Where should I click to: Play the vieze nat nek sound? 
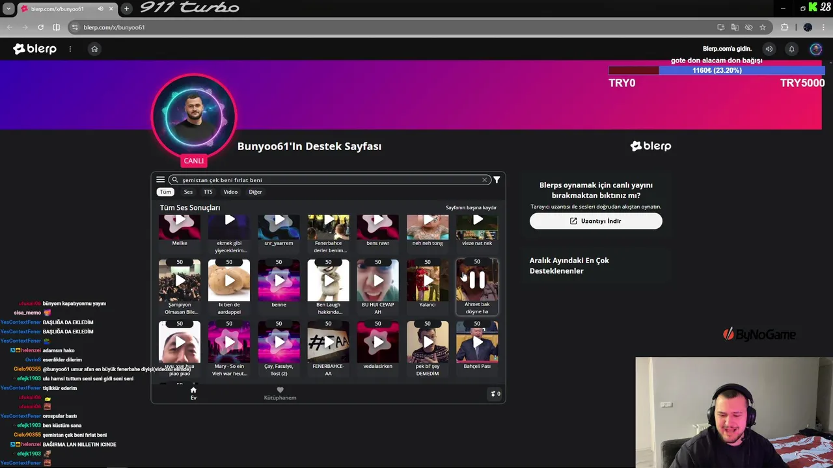coord(477,226)
